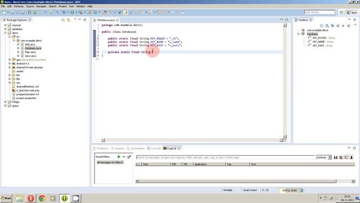Screen dimensions: 360x203
Task: Collapse the com.example.ders1 package
Action: tap(13, 41)
